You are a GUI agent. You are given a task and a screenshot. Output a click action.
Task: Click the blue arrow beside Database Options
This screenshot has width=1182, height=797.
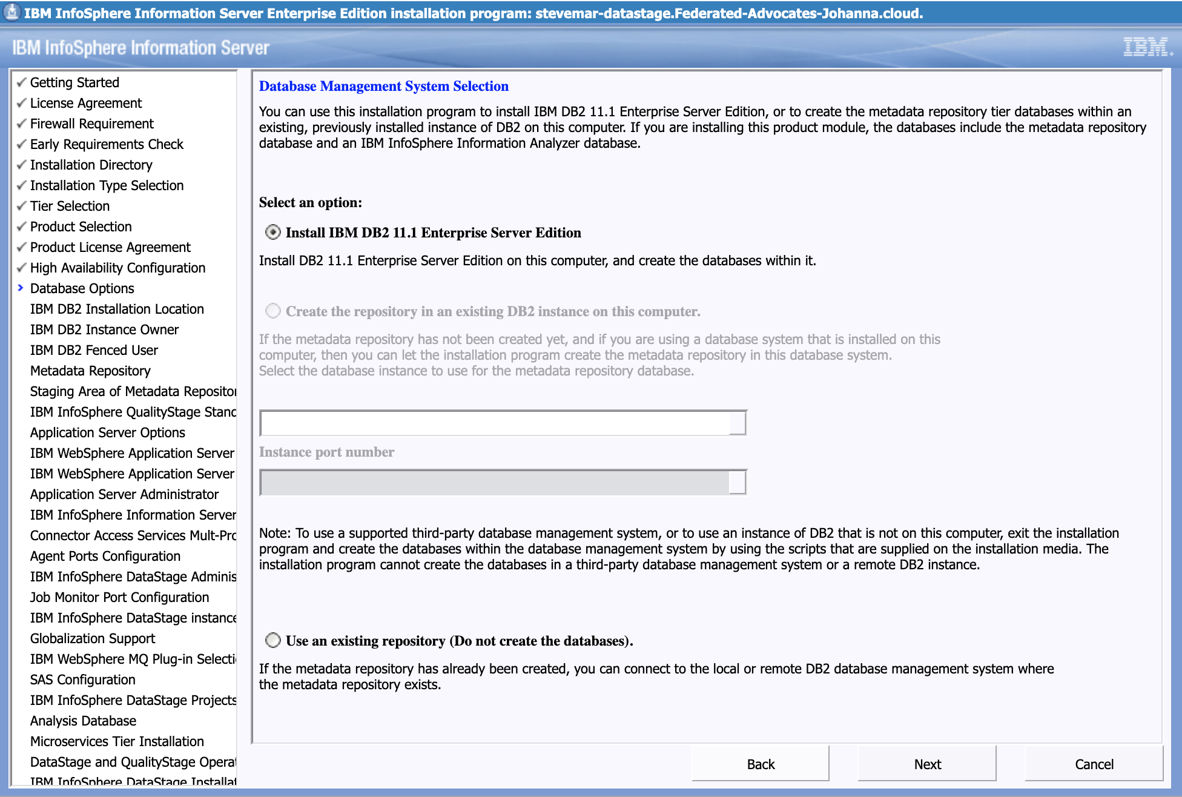pyautogui.click(x=21, y=288)
